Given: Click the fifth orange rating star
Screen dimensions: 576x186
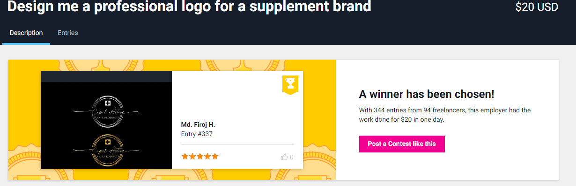Looking at the screenshot, I should coord(215,157).
